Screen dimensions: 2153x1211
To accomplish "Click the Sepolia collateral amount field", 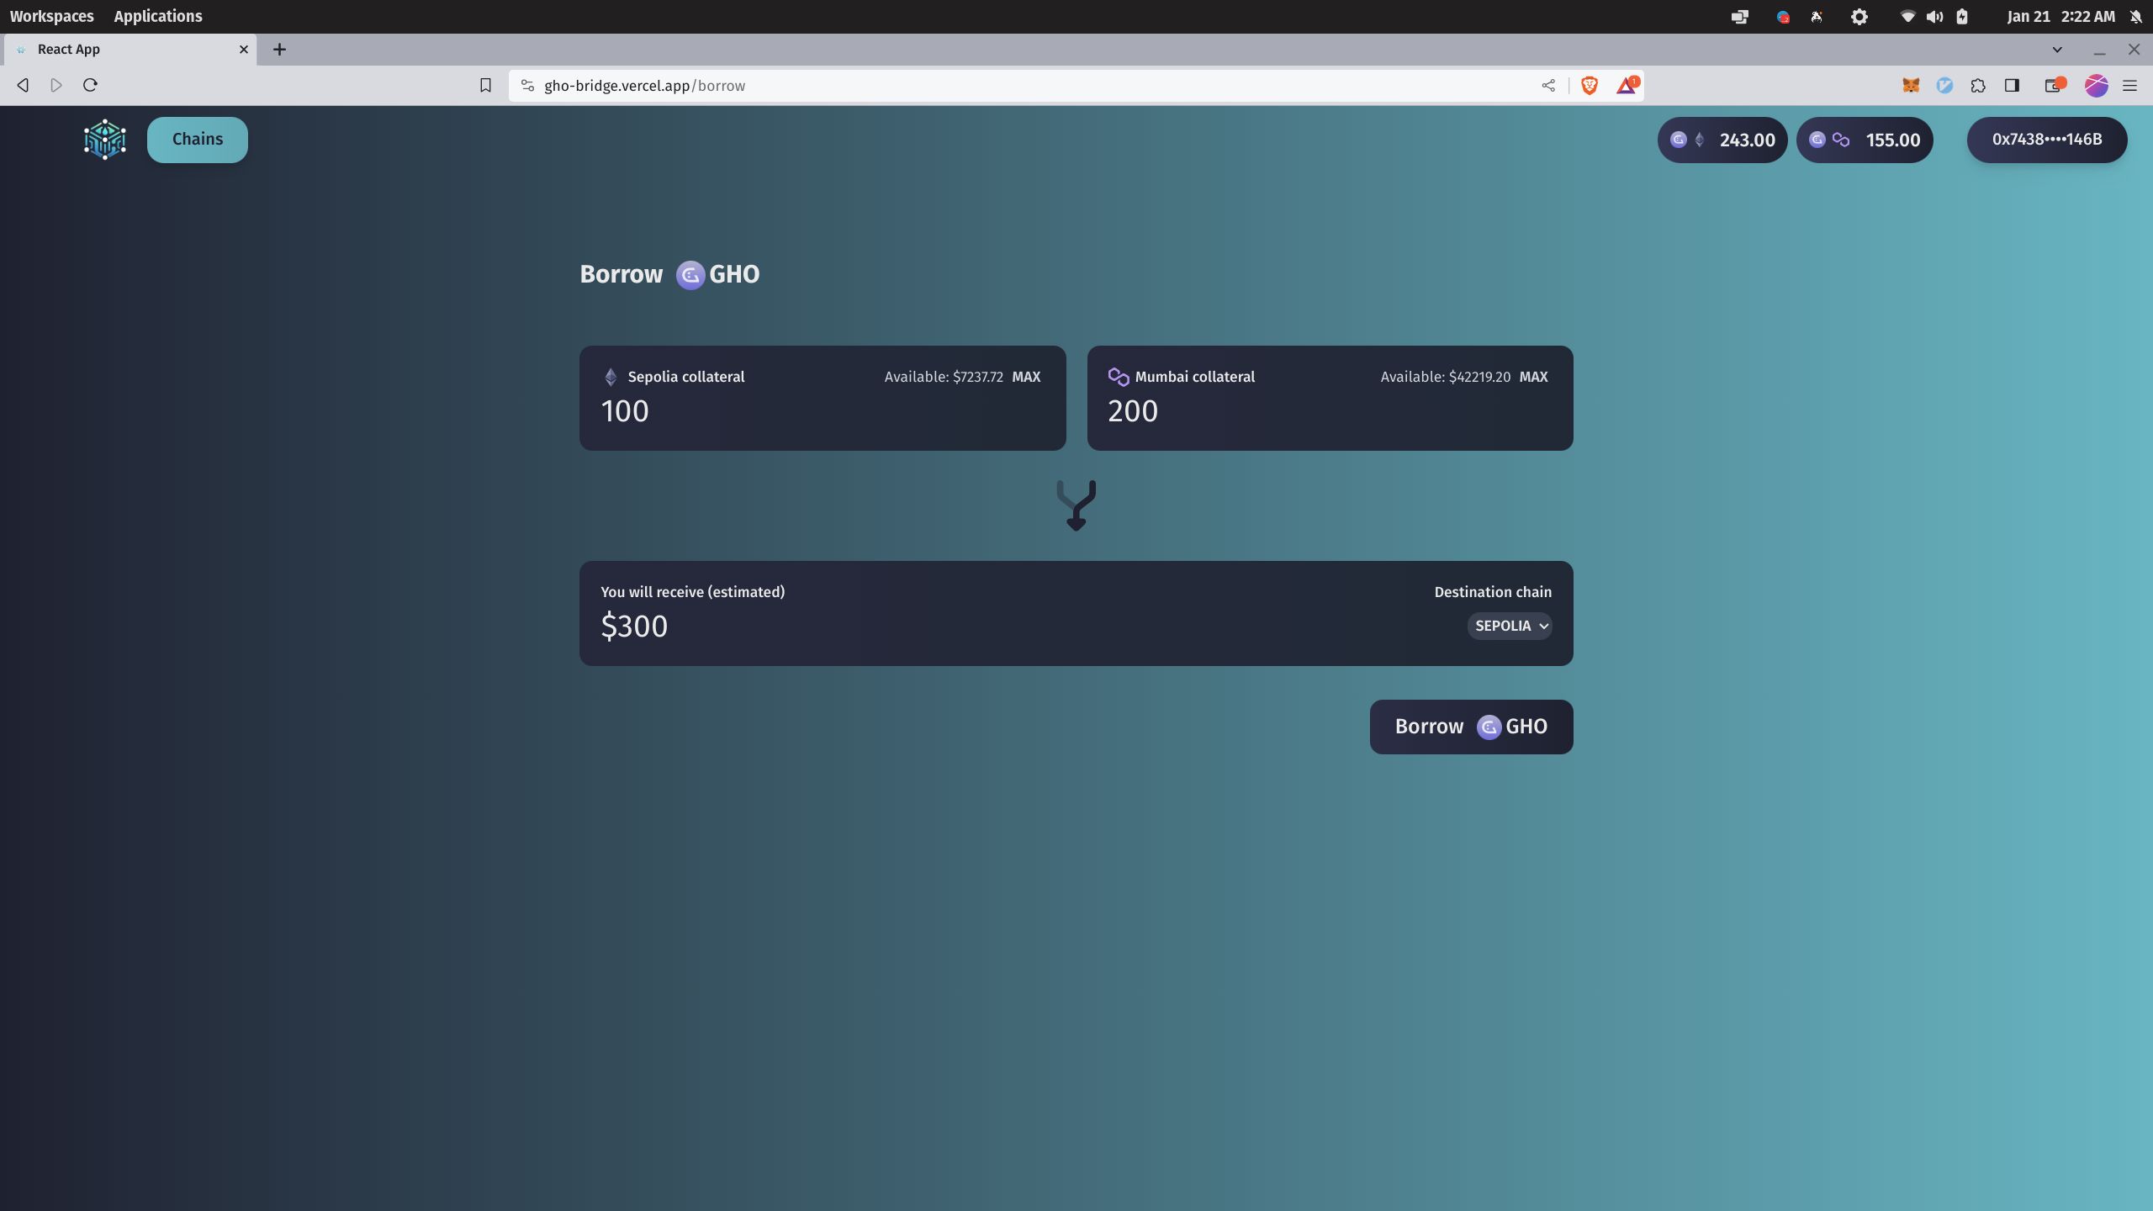I will point(823,411).
